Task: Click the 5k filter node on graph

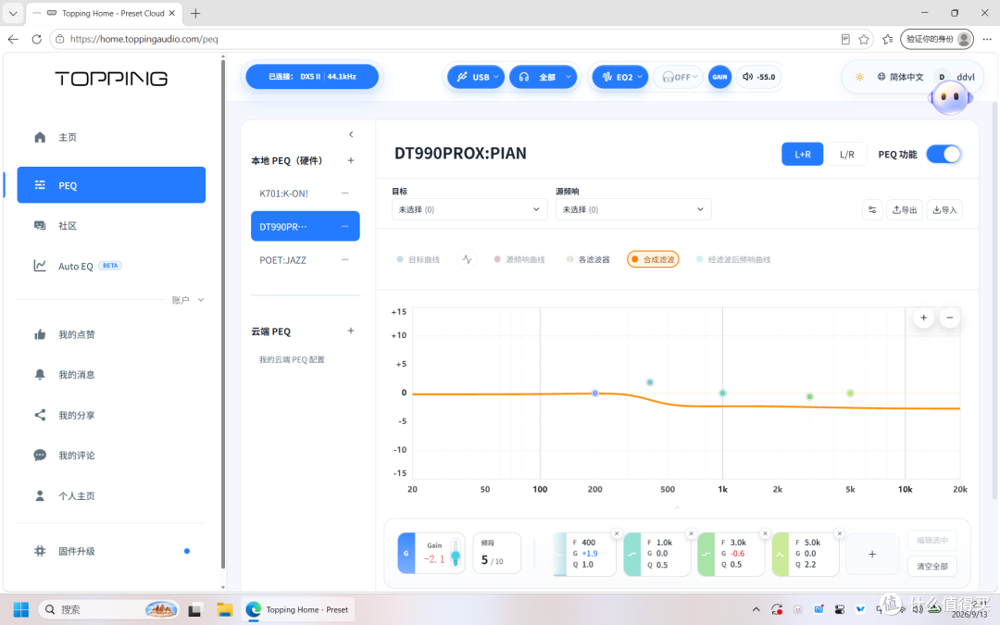Action: [850, 394]
